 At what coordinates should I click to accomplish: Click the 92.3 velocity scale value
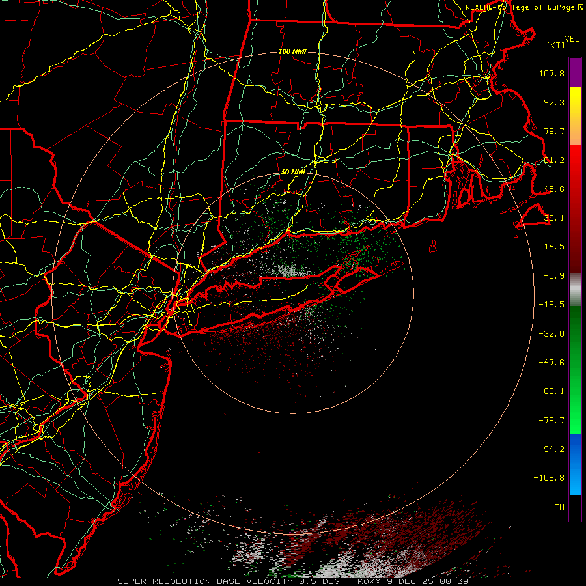pos(554,102)
